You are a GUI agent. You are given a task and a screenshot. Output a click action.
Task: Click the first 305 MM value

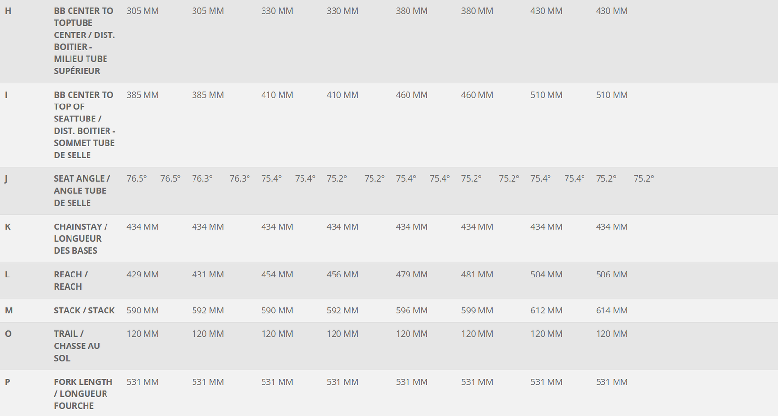coord(142,11)
